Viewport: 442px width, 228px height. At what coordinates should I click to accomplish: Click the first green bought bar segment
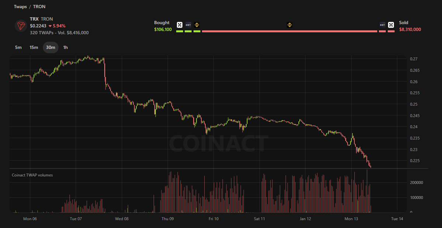tap(180, 31)
